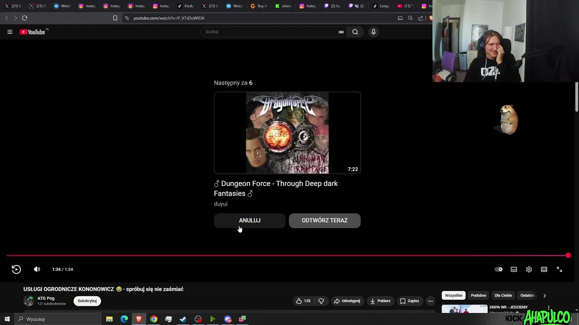
Task: Switch to theater mode
Action: (x=544, y=269)
